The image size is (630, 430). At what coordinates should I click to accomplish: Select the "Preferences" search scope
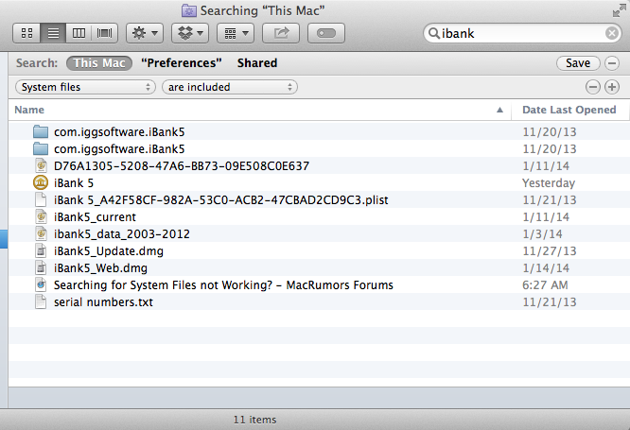(182, 63)
